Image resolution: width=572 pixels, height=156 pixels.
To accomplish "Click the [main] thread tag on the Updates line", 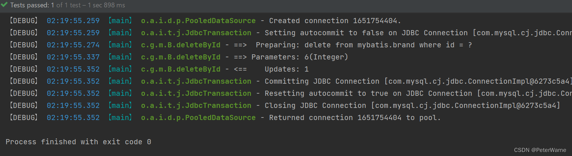I will point(120,69).
